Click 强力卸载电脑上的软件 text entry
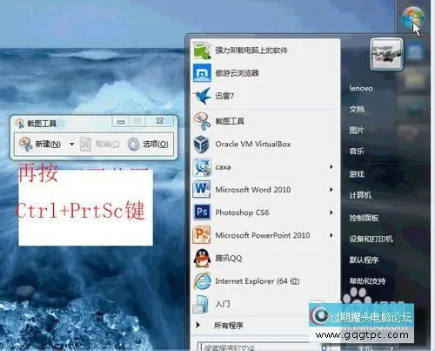Image resolution: width=435 pixels, height=351 pixels. (251, 51)
